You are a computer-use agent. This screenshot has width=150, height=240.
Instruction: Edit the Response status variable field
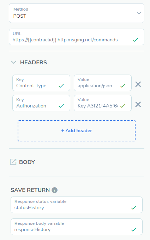coord(77,205)
